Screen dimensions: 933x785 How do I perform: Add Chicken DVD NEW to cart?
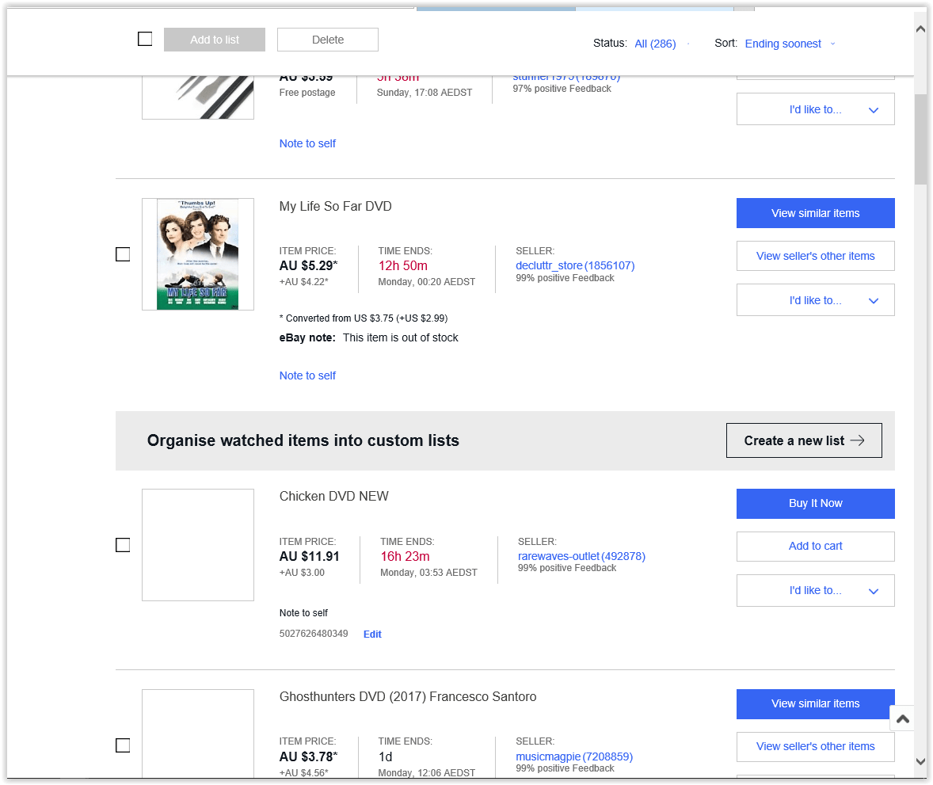click(x=815, y=546)
